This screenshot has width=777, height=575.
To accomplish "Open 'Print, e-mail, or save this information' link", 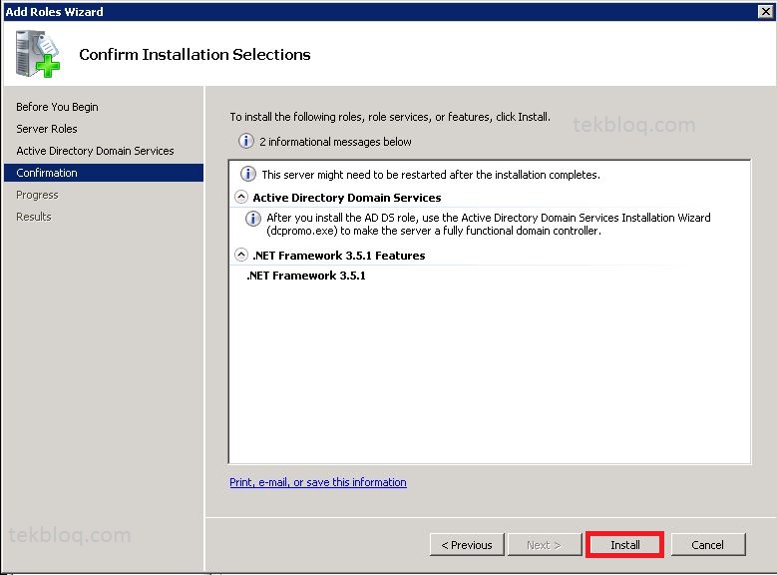I will (318, 482).
